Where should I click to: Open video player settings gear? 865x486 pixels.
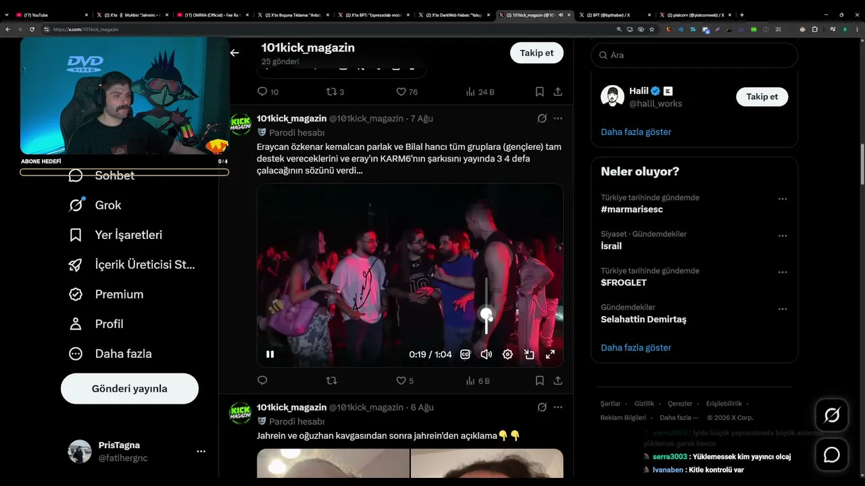[508, 354]
